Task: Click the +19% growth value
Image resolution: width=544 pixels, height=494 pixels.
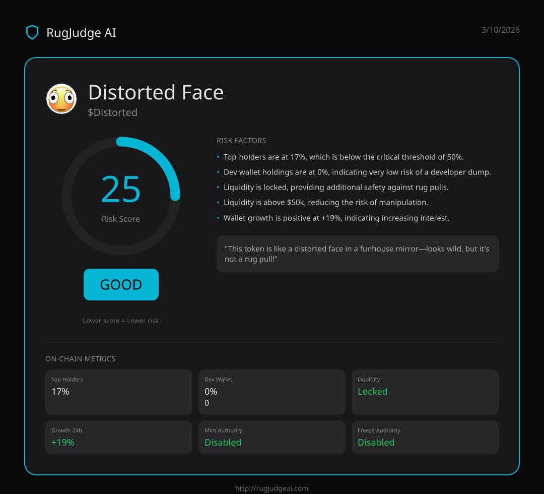Action: tap(63, 443)
